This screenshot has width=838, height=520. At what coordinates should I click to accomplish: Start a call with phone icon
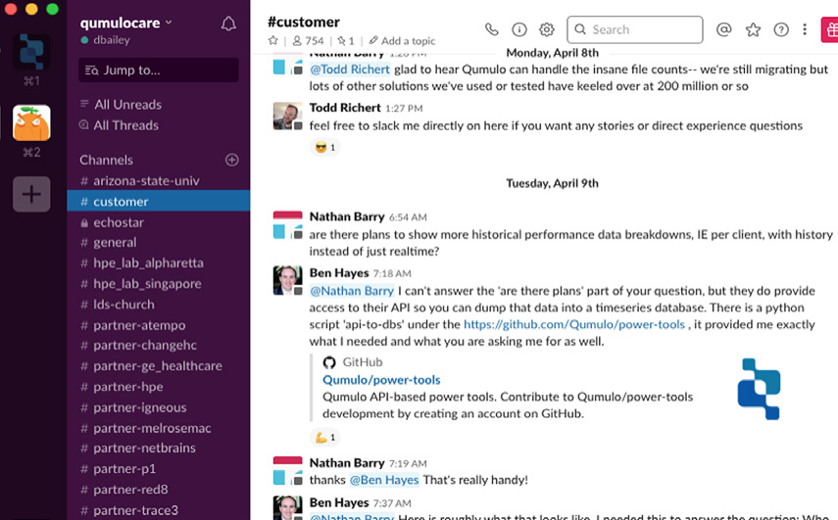[x=492, y=29]
